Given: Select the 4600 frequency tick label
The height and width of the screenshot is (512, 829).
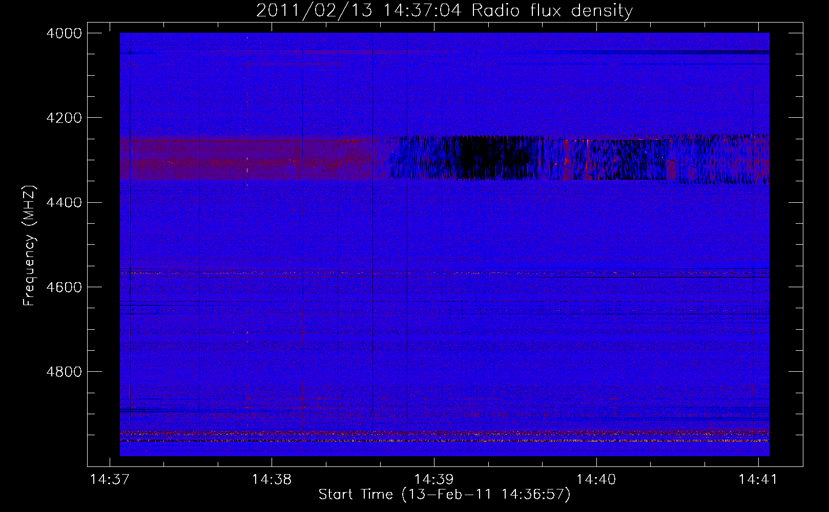Looking at the screenshot, I should tap(64, 287).
